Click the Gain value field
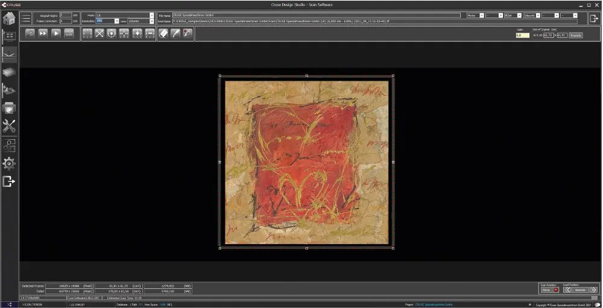 tap(522, 36)
